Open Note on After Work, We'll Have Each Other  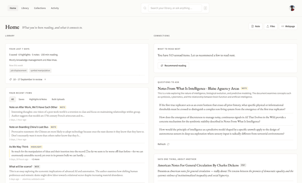[x=33, y=107]
